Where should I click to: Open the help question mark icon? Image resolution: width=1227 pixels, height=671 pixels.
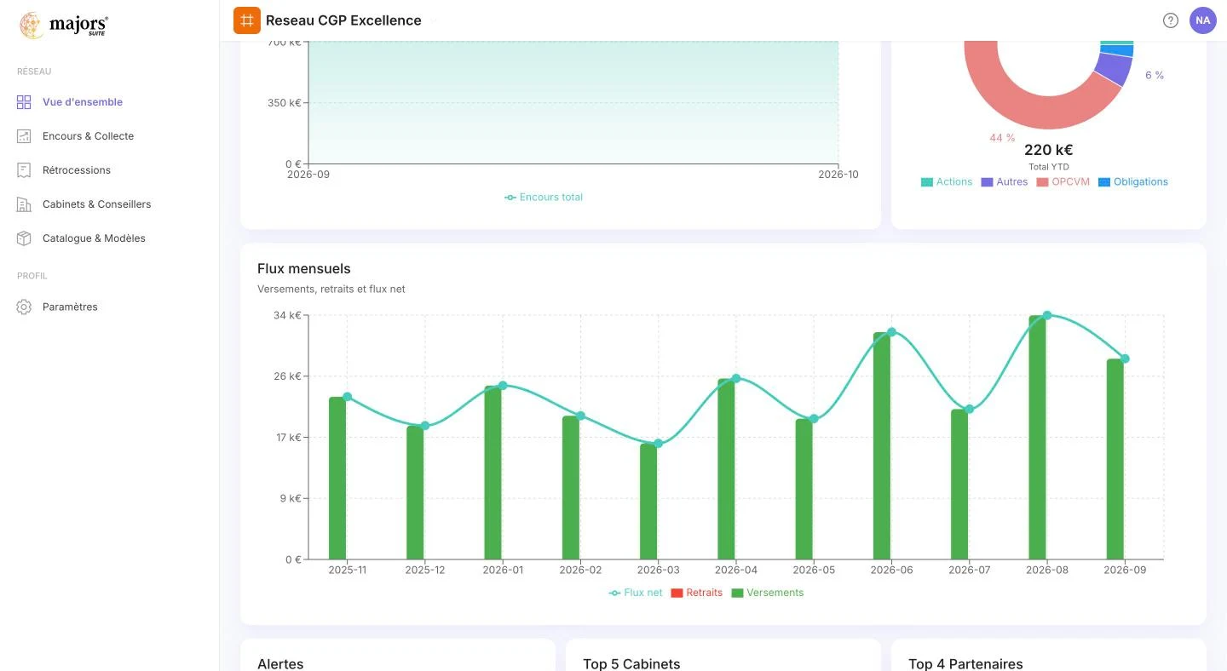click(x=1171, y=20)
